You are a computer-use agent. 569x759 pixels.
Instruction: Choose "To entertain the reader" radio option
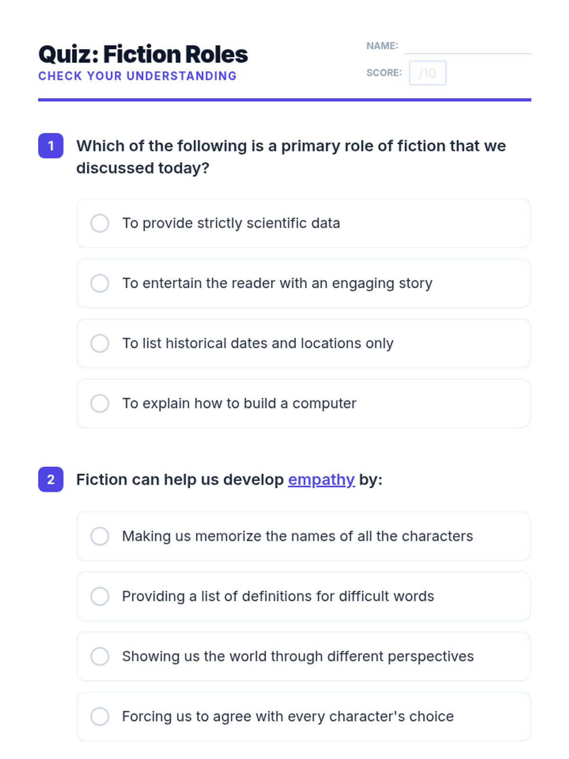tap(100, 283)
